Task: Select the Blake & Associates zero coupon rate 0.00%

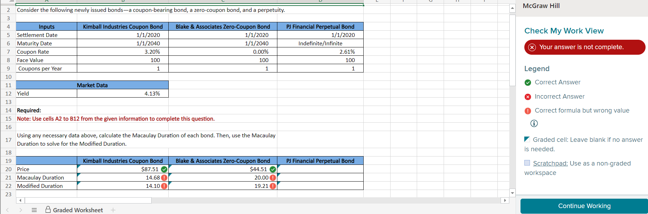Action: point(223,52)
